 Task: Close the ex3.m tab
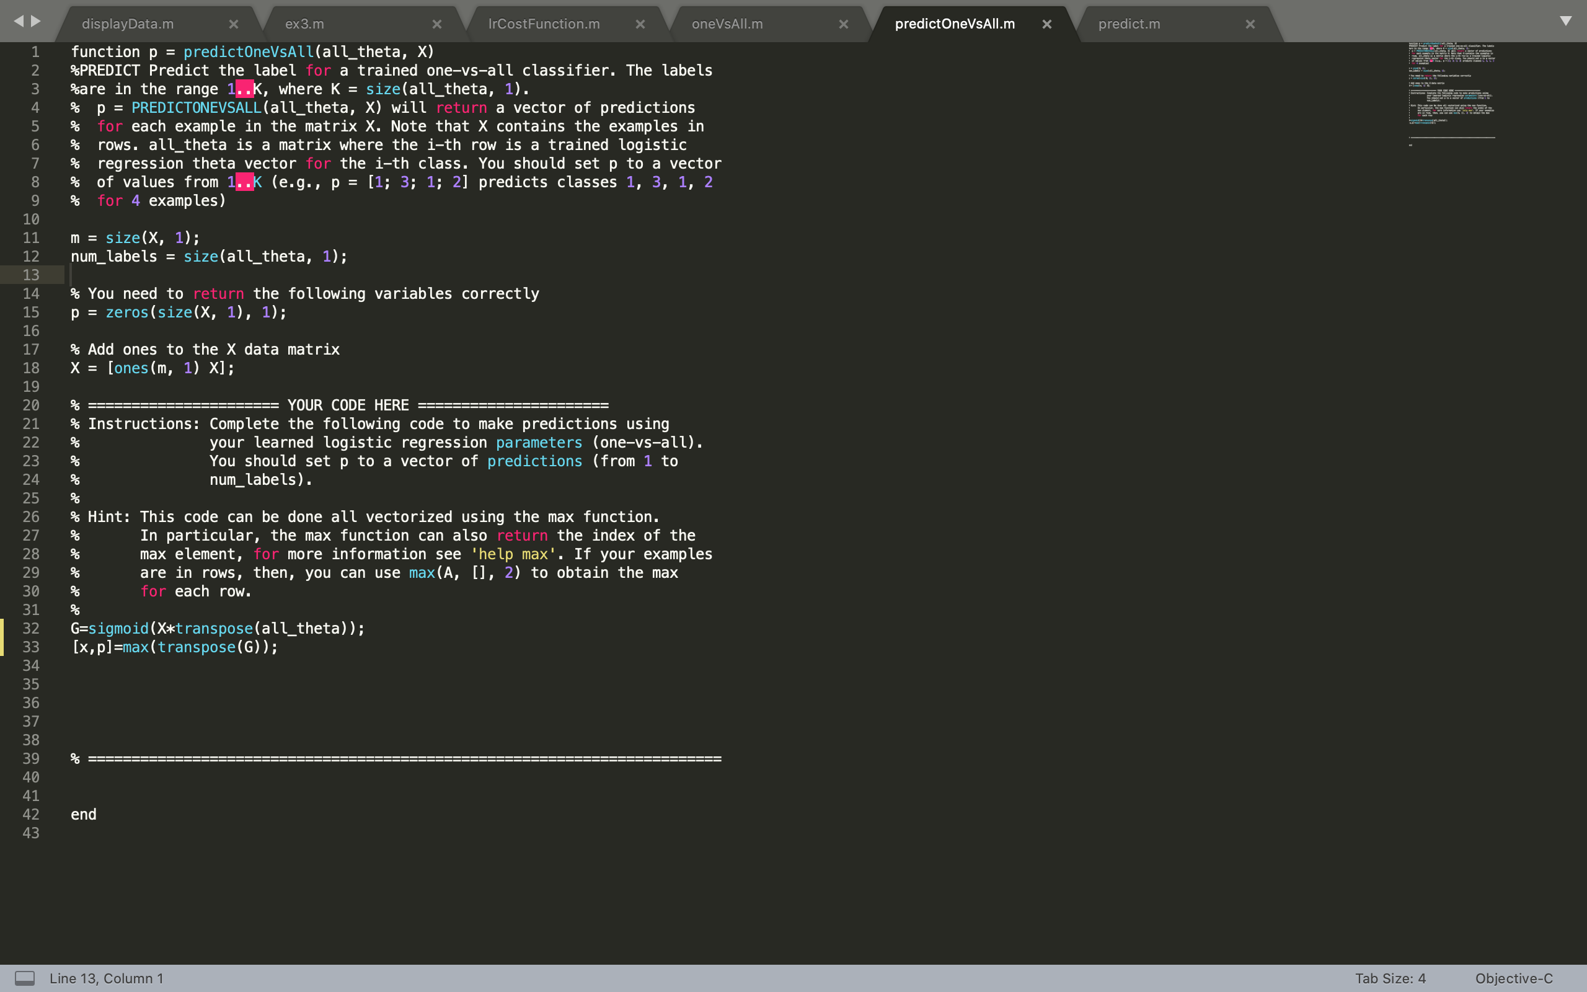pyautogui.click(x=437, y=24)
